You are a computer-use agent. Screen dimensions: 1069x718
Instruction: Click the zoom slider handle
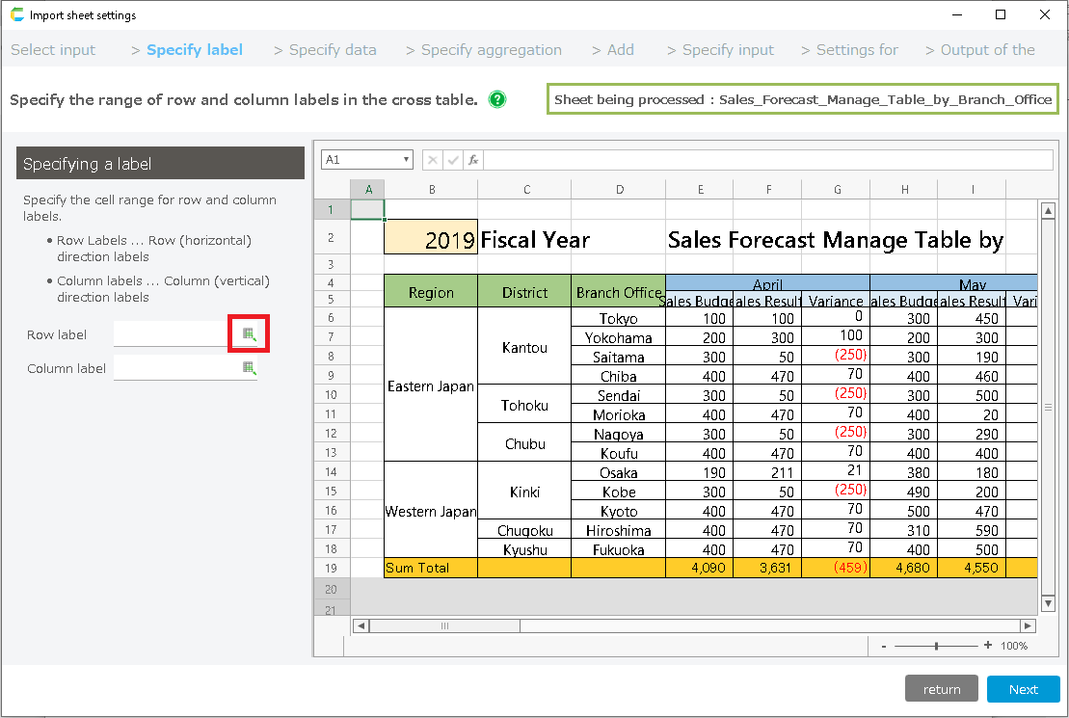pyautogui.click(x=936, y=646)
